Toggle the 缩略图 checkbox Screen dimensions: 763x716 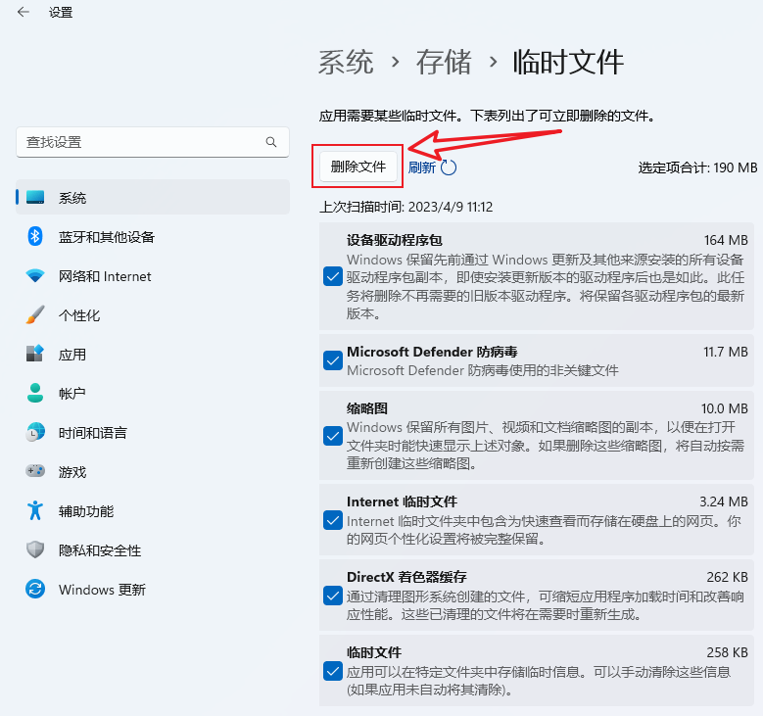[332, 434]
